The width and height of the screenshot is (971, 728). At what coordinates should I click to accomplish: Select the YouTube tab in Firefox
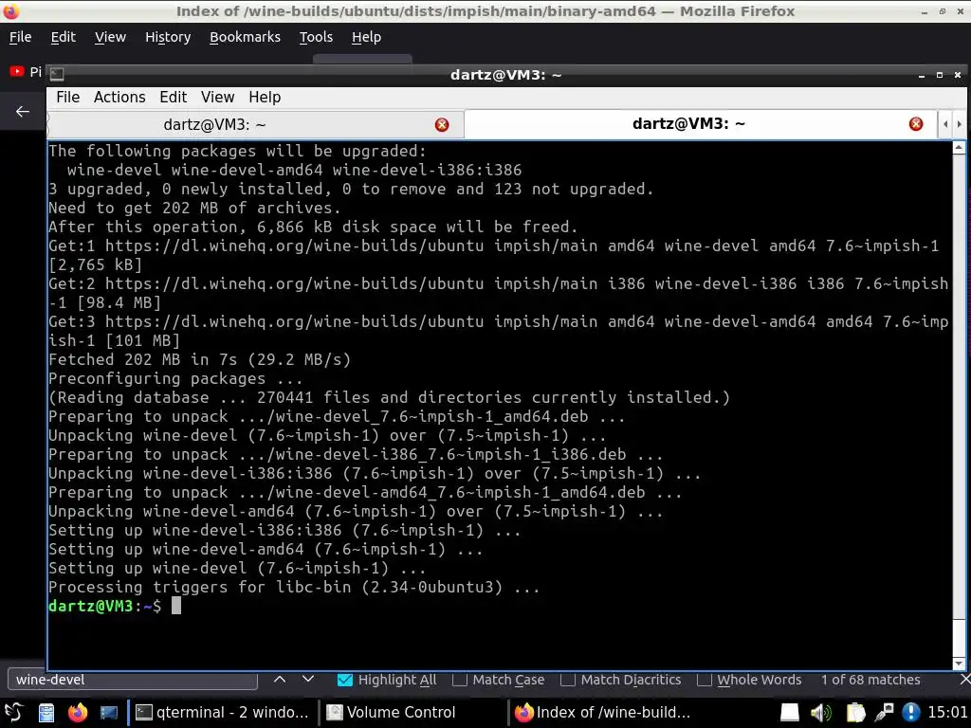tap(26, 72)
